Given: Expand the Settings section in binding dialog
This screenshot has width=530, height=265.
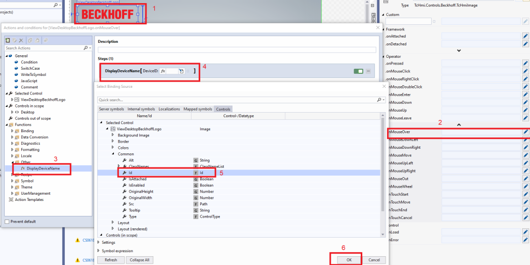Looking at the screenshot, I should pyautogui.click(x=98, y=242).
